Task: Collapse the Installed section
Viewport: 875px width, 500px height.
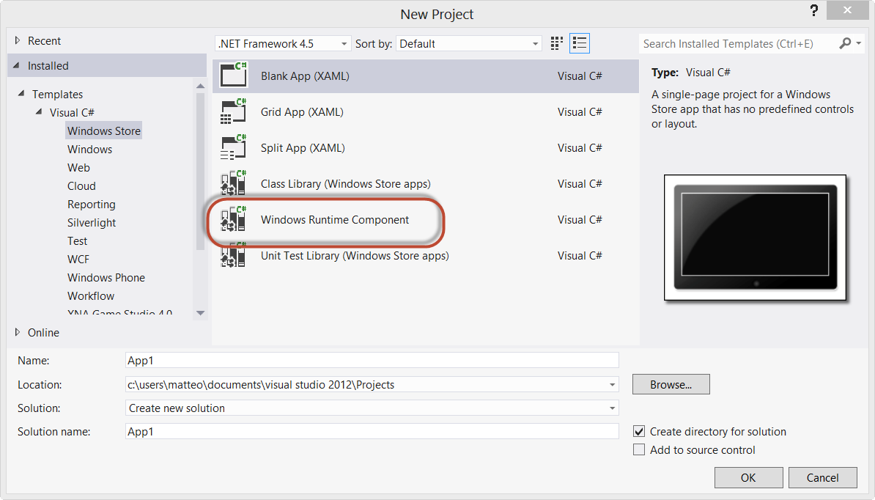Action: tap(17, 65)
